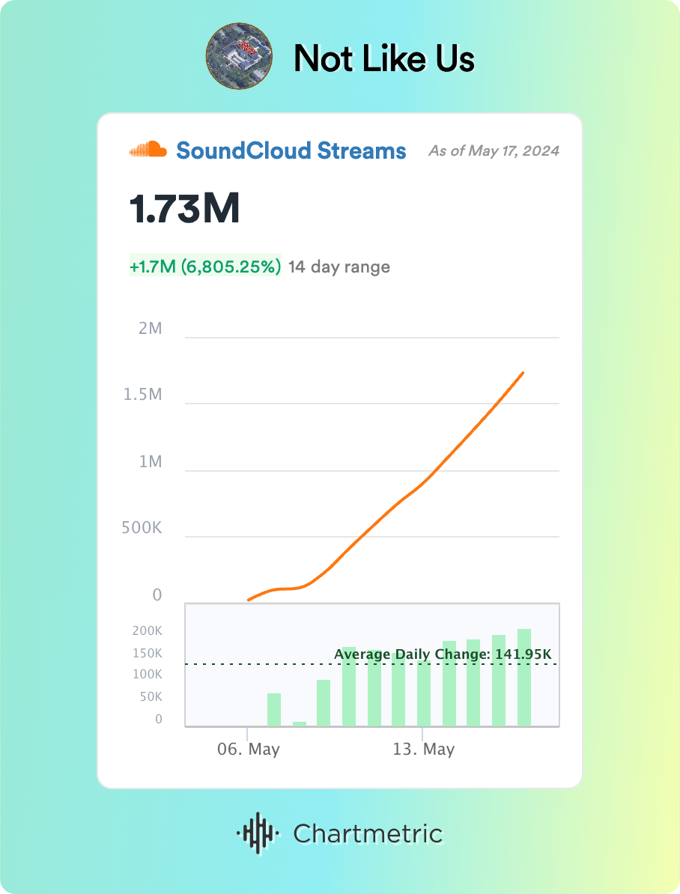Click the tallest green daily-change bar
The image size is (680, 894).
pos(524,678)
